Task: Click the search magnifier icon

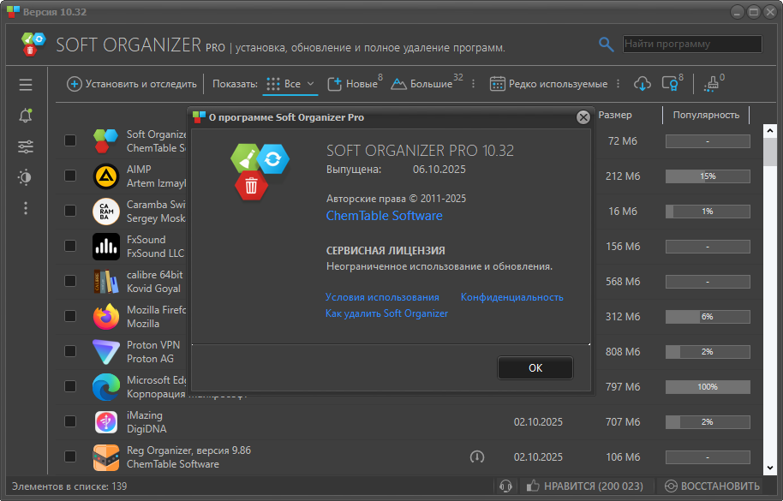Action: click(607, 45)
